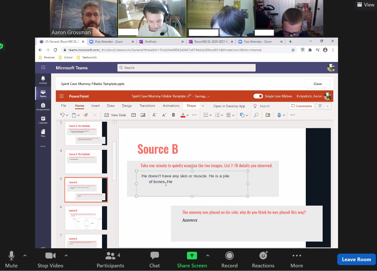Switch to the Insert ribbon tab

(95, 106)
